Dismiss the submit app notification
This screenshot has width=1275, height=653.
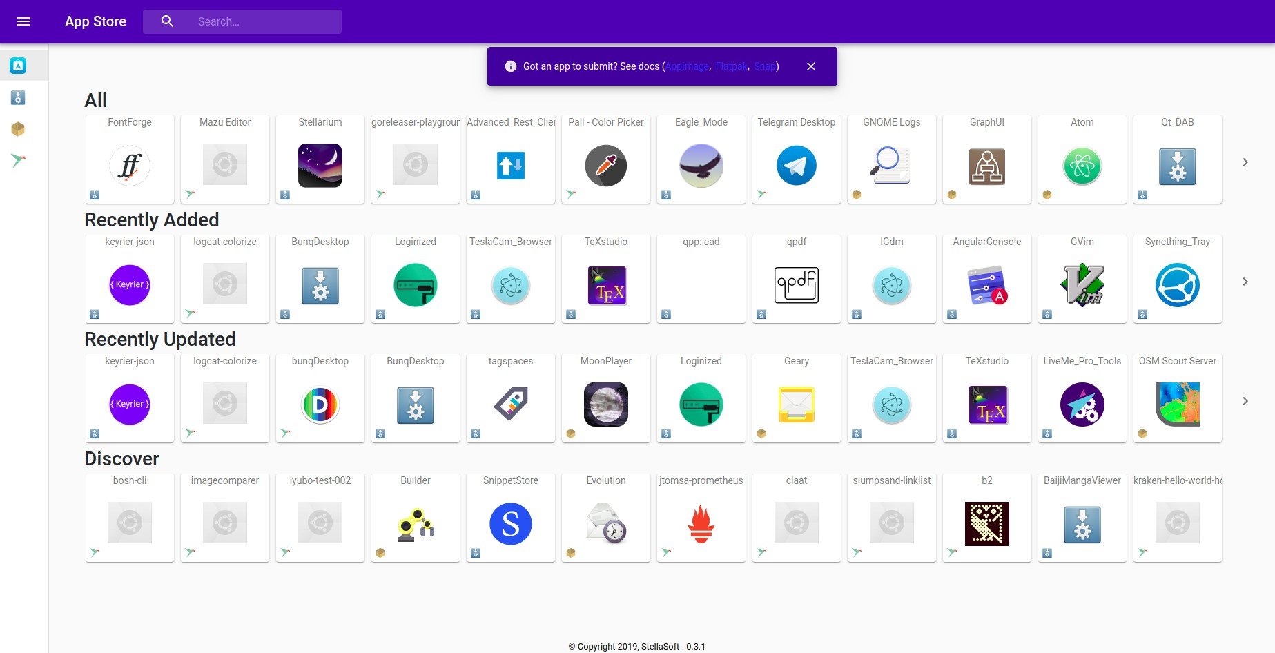(x=811, y=66)
